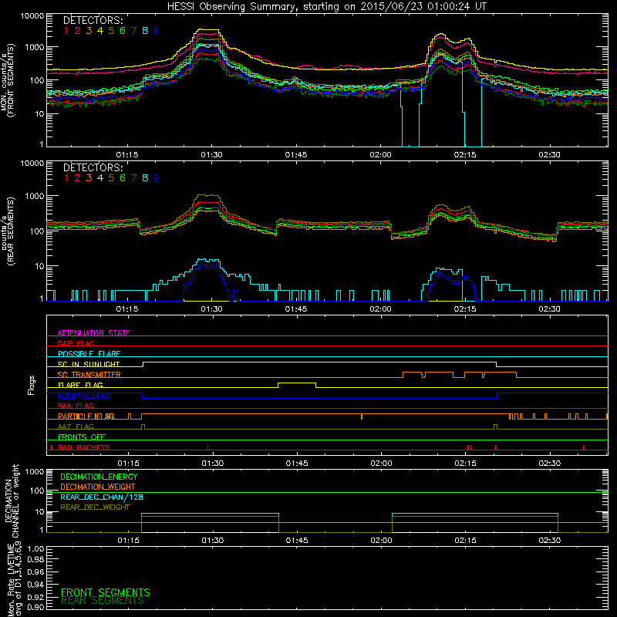
Task: Click the Flags vertical axis title
Action: click(x=32, y=385)
